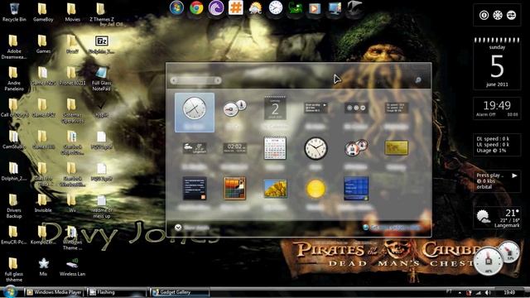
Task: Open the Langemark 21° weather gadget
Action: 497,218
